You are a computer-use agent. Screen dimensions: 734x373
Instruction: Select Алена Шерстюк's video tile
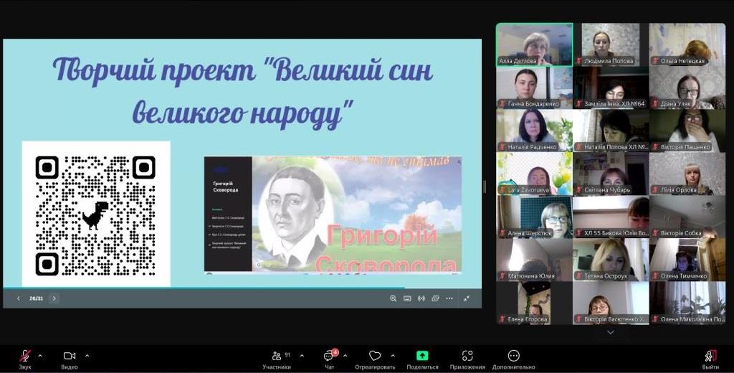point(534,217)
